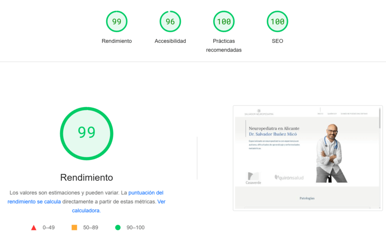The width and height of the screenshot is (386, 238).
Task: Click the quironsalud logo in thumbnail
Action: (289, 177)
